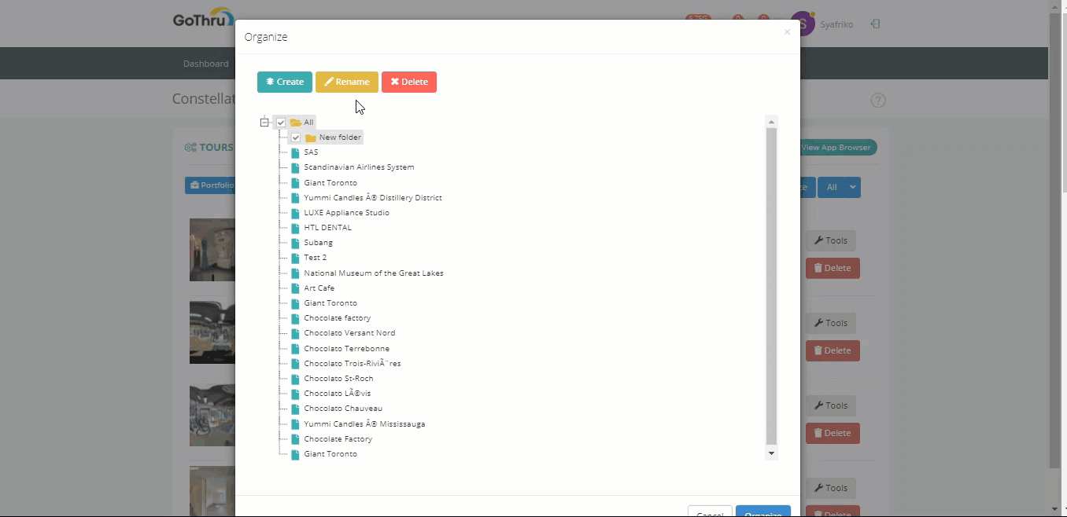Click the file icon beside SAS
The width and height of the screenshot is (1067, 517).
click(295, 152)
